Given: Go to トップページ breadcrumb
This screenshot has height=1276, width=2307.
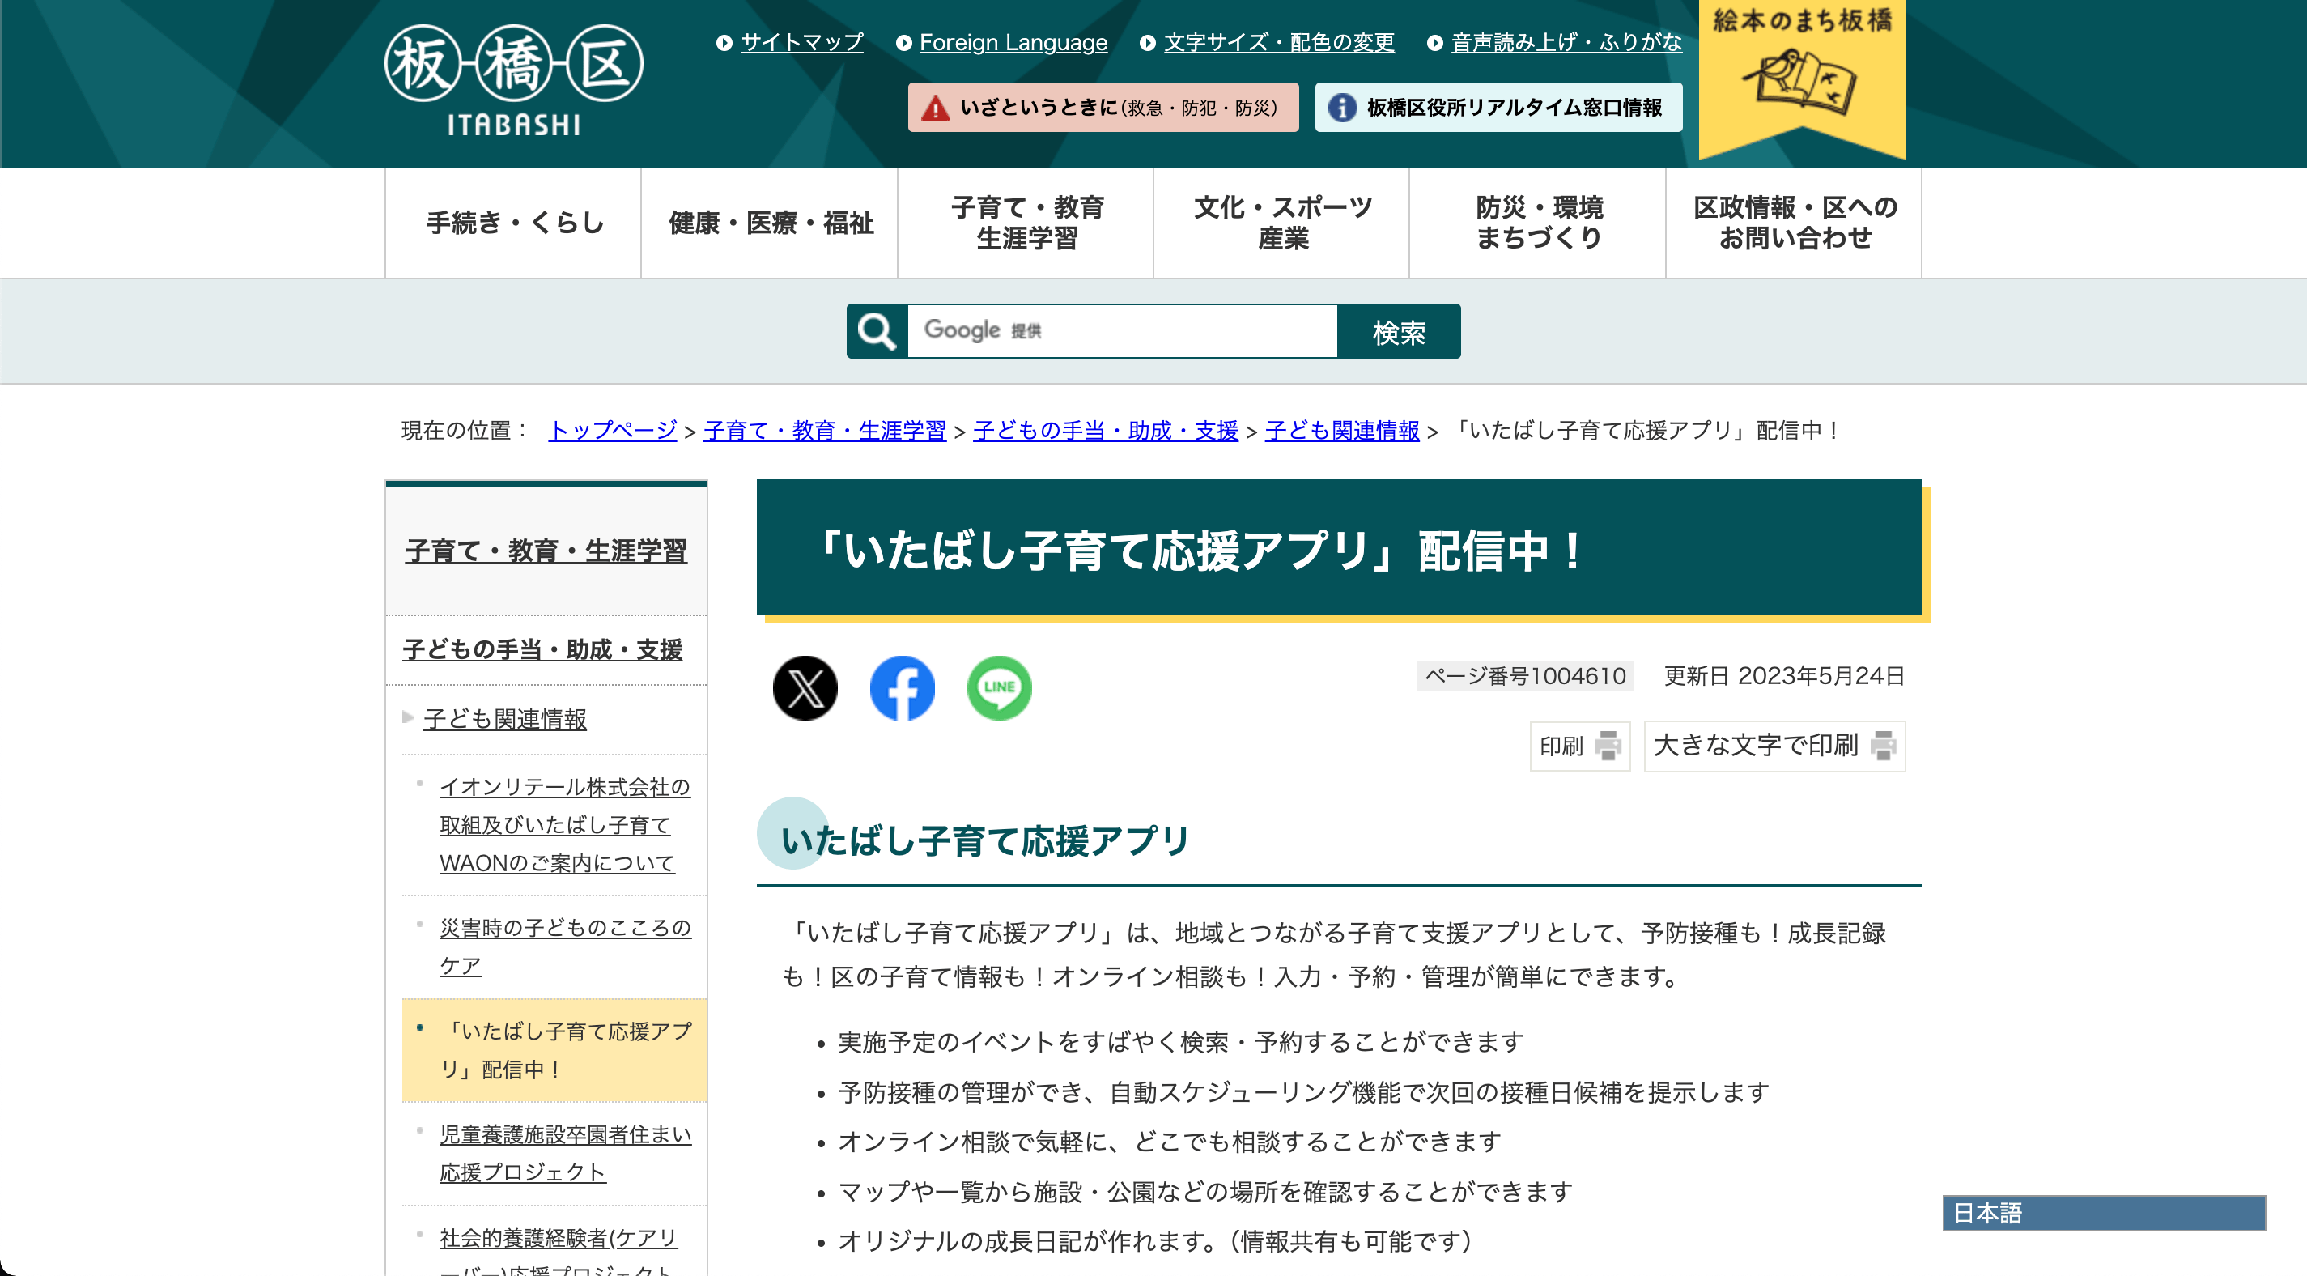Looking at the screenshot, I should [613, 431].
